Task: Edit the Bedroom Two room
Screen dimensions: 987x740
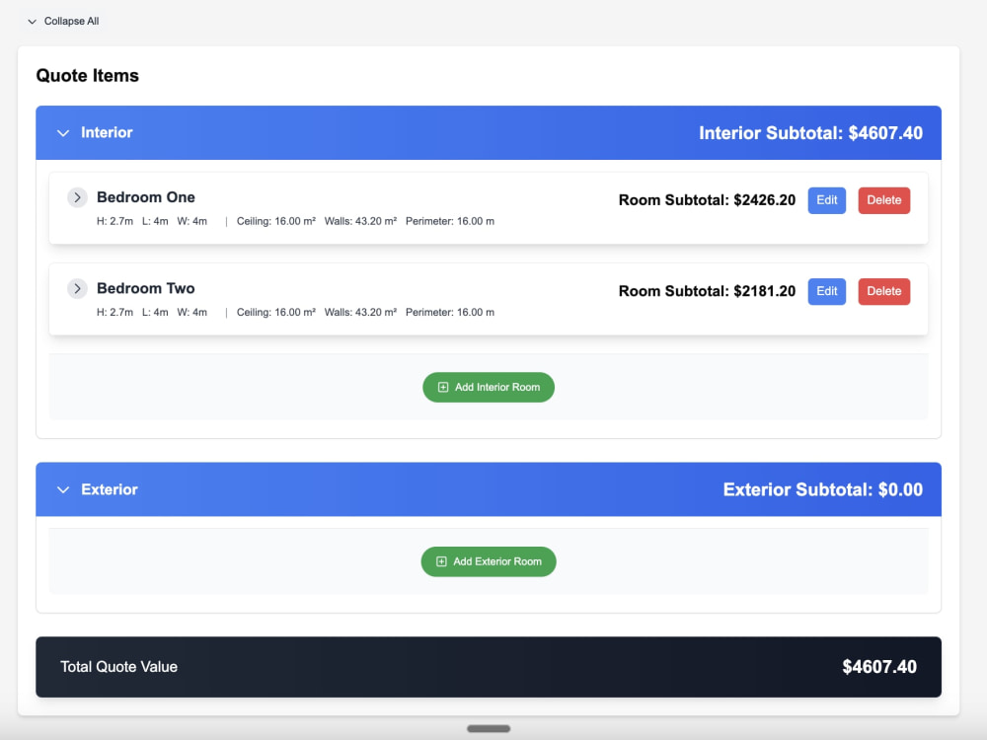Action: coord(826,291)
